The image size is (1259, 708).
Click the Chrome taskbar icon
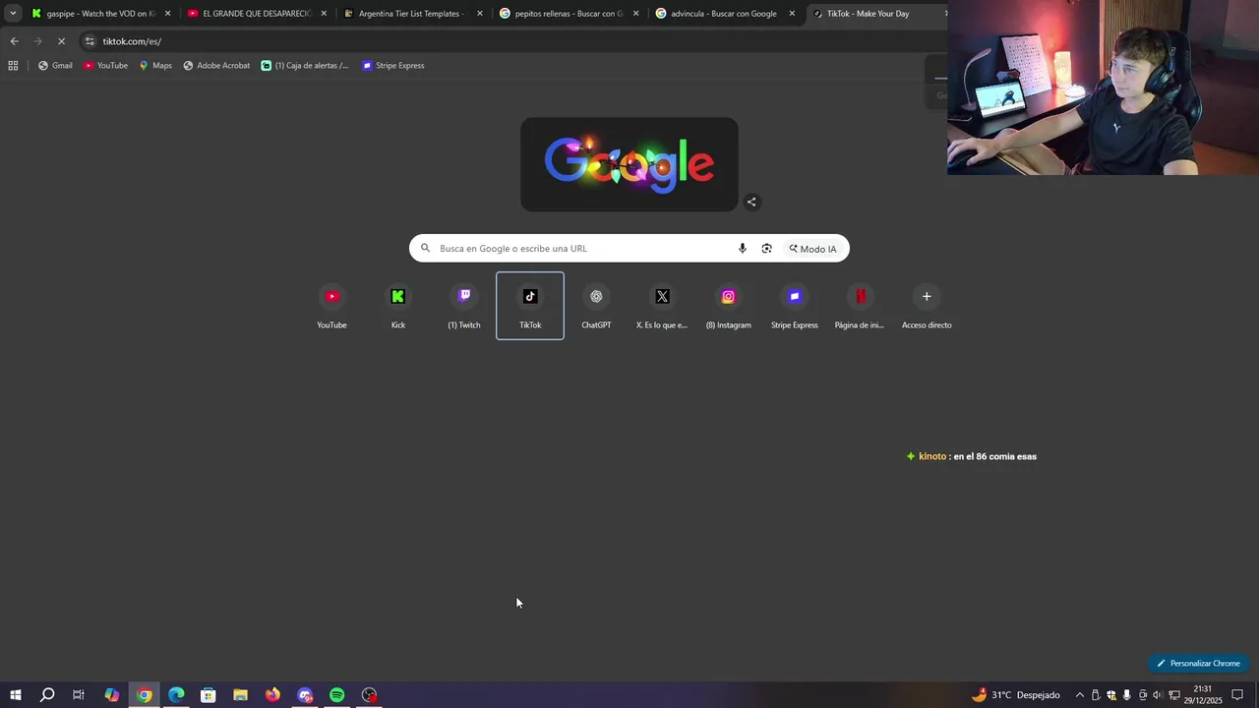pyautogui.click(x=145, y=695)
